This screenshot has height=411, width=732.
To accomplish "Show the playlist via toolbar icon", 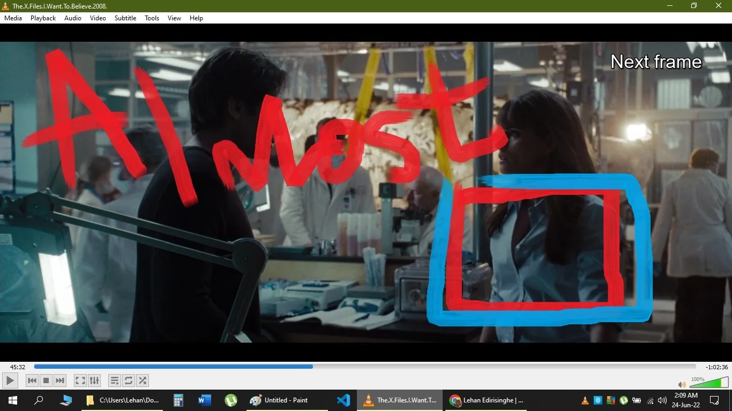I will pyautogui.click(x=114, y=380).
